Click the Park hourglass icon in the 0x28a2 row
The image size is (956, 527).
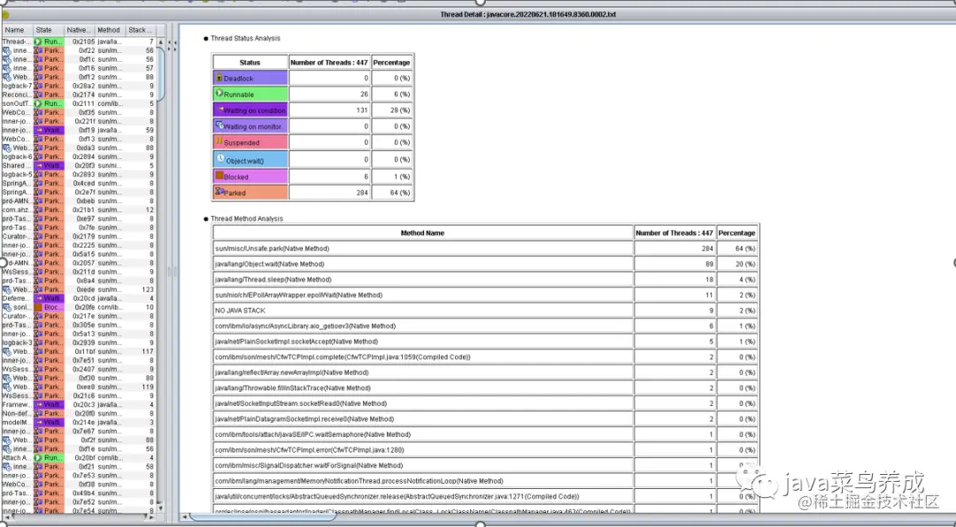pyautogui.click(x=38, y=86)
